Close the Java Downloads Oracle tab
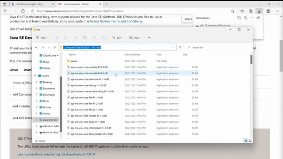Screen dimensions: 283x159 (x=100, y=4)
